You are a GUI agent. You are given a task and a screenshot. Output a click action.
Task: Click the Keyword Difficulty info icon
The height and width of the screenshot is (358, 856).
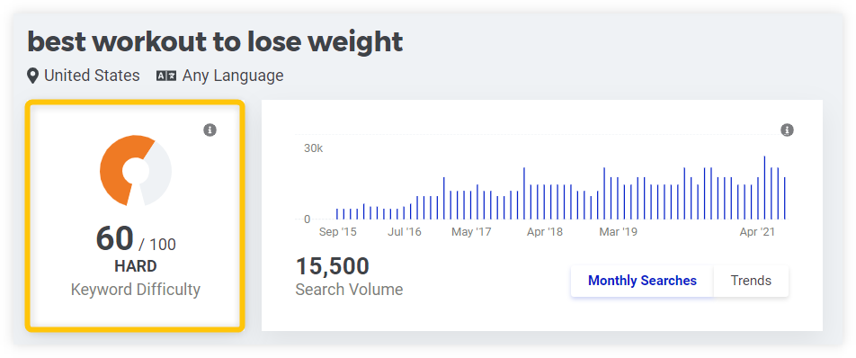coord(210,130)
